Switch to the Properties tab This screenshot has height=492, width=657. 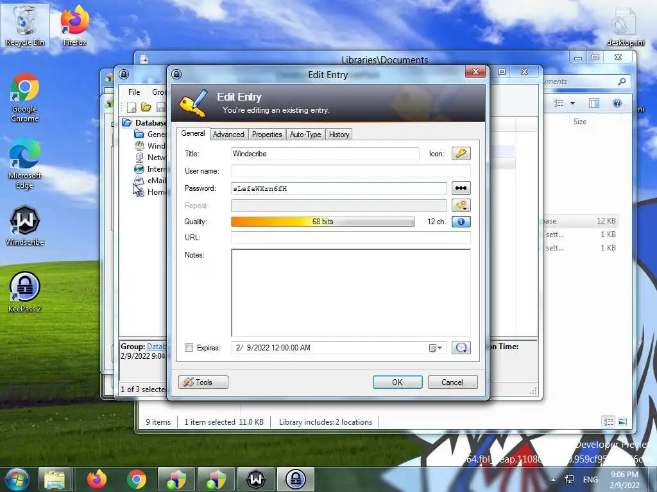point(267,135)
